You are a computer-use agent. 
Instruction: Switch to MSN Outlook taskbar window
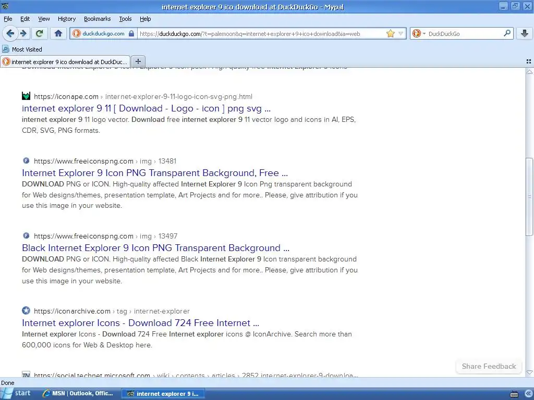(78, 394)
